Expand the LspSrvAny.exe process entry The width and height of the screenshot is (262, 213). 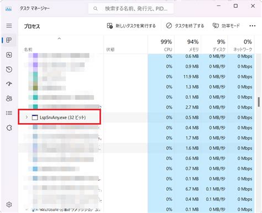tap(27, 117)
